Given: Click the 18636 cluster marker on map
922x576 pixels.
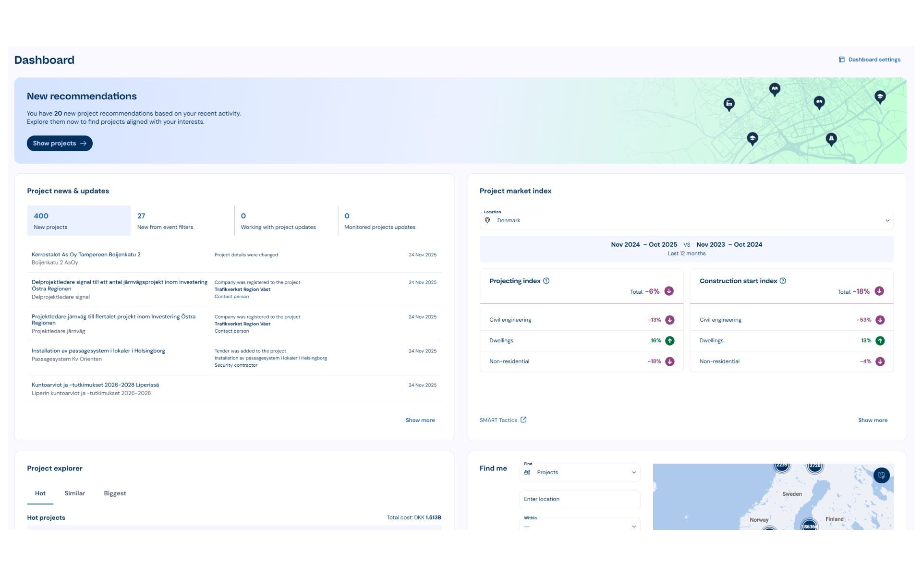Looking at the screenshot, I should (809, 526).
